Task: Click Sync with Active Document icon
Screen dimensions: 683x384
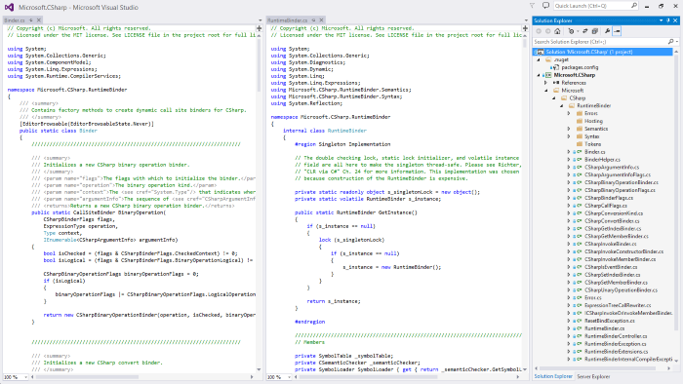Action: (x=585, y=31)
